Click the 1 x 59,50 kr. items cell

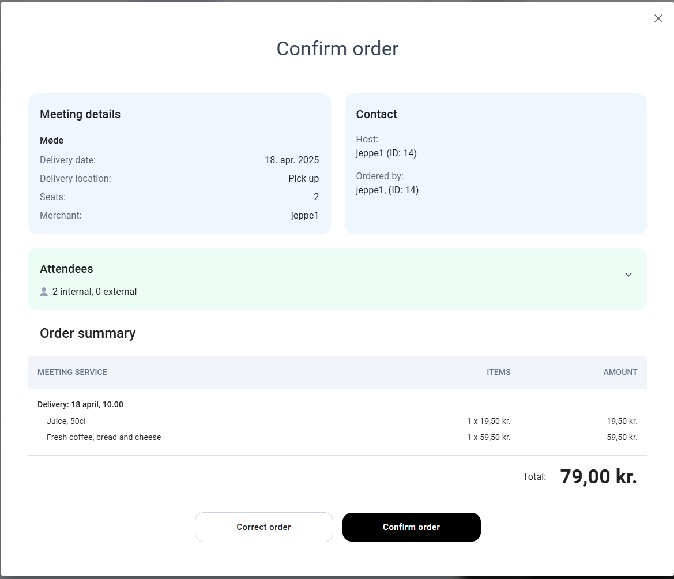pyautogui.click(x=489, y=437)
